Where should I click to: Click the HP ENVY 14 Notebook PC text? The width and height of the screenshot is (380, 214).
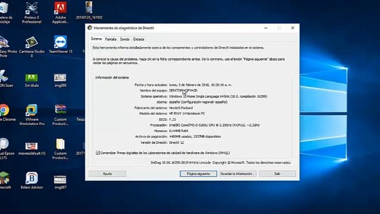(187, 114)
